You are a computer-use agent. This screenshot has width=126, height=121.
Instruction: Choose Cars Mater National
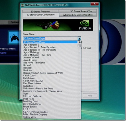click(x=50, y=83)
